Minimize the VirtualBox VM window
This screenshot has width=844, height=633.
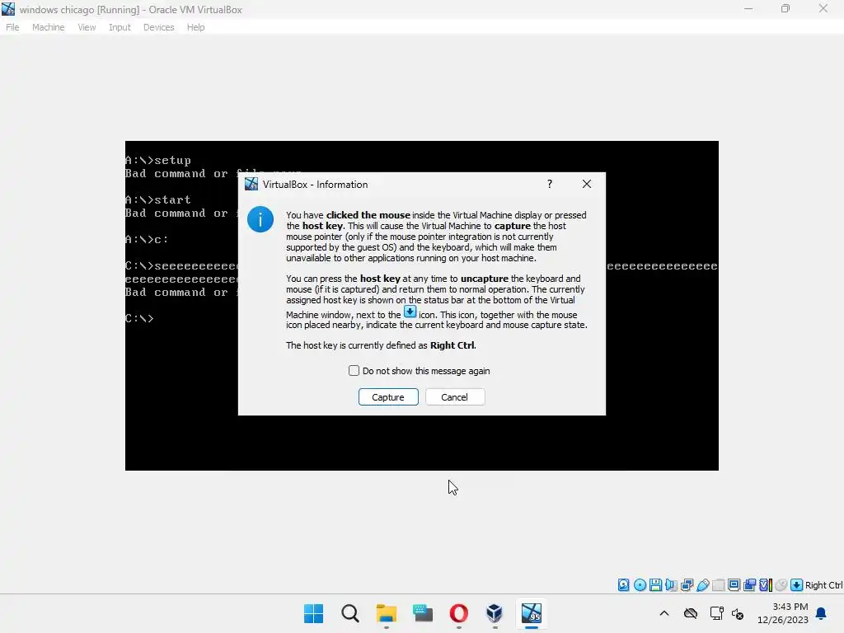coord(748,9)
